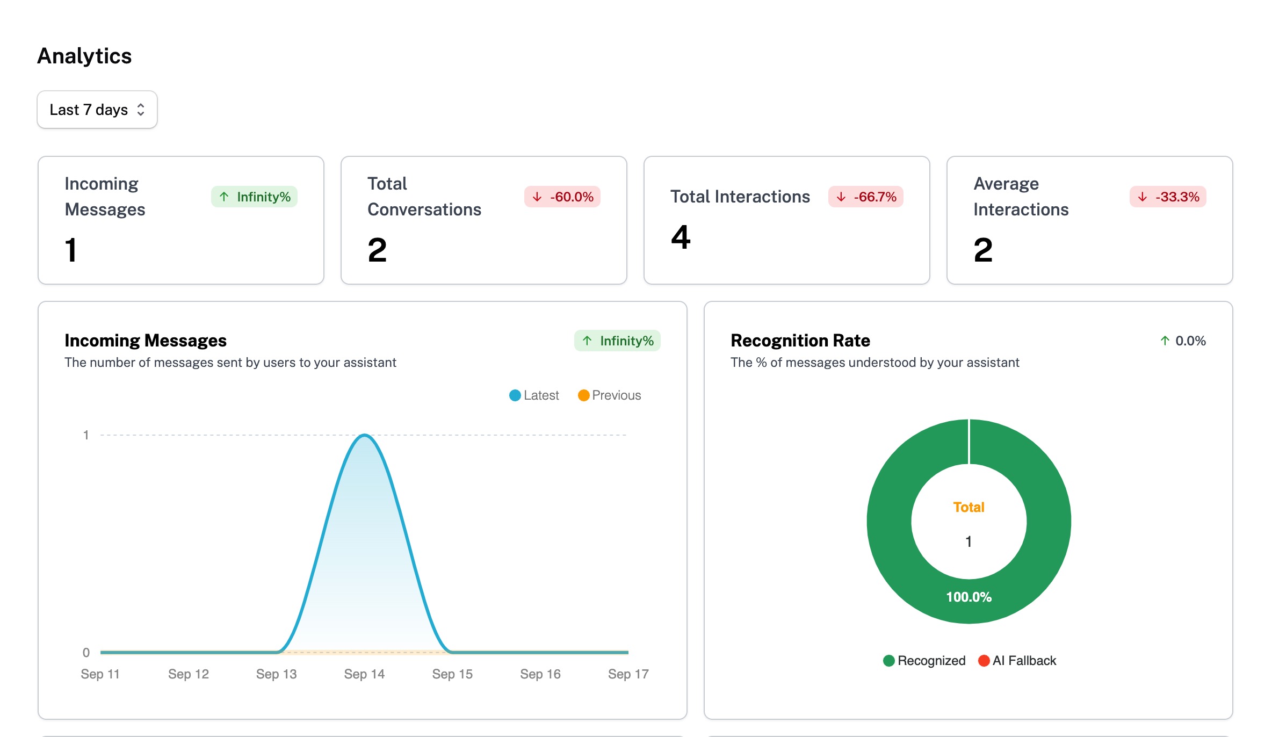Click the Sep 14 axis label
The width and height of the screenshot is (1272, 737).
click(365, 674)
